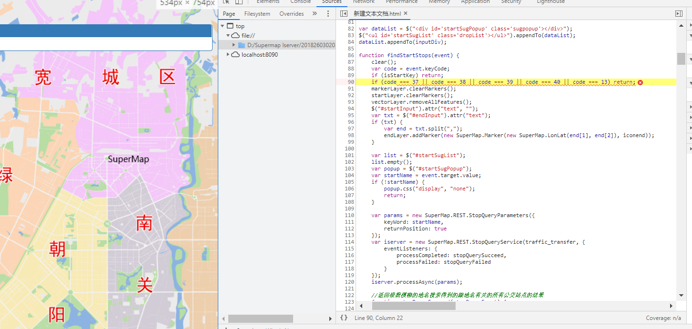
Task: Set a breakpoint on line number 98
Action: tap(351, 135)
